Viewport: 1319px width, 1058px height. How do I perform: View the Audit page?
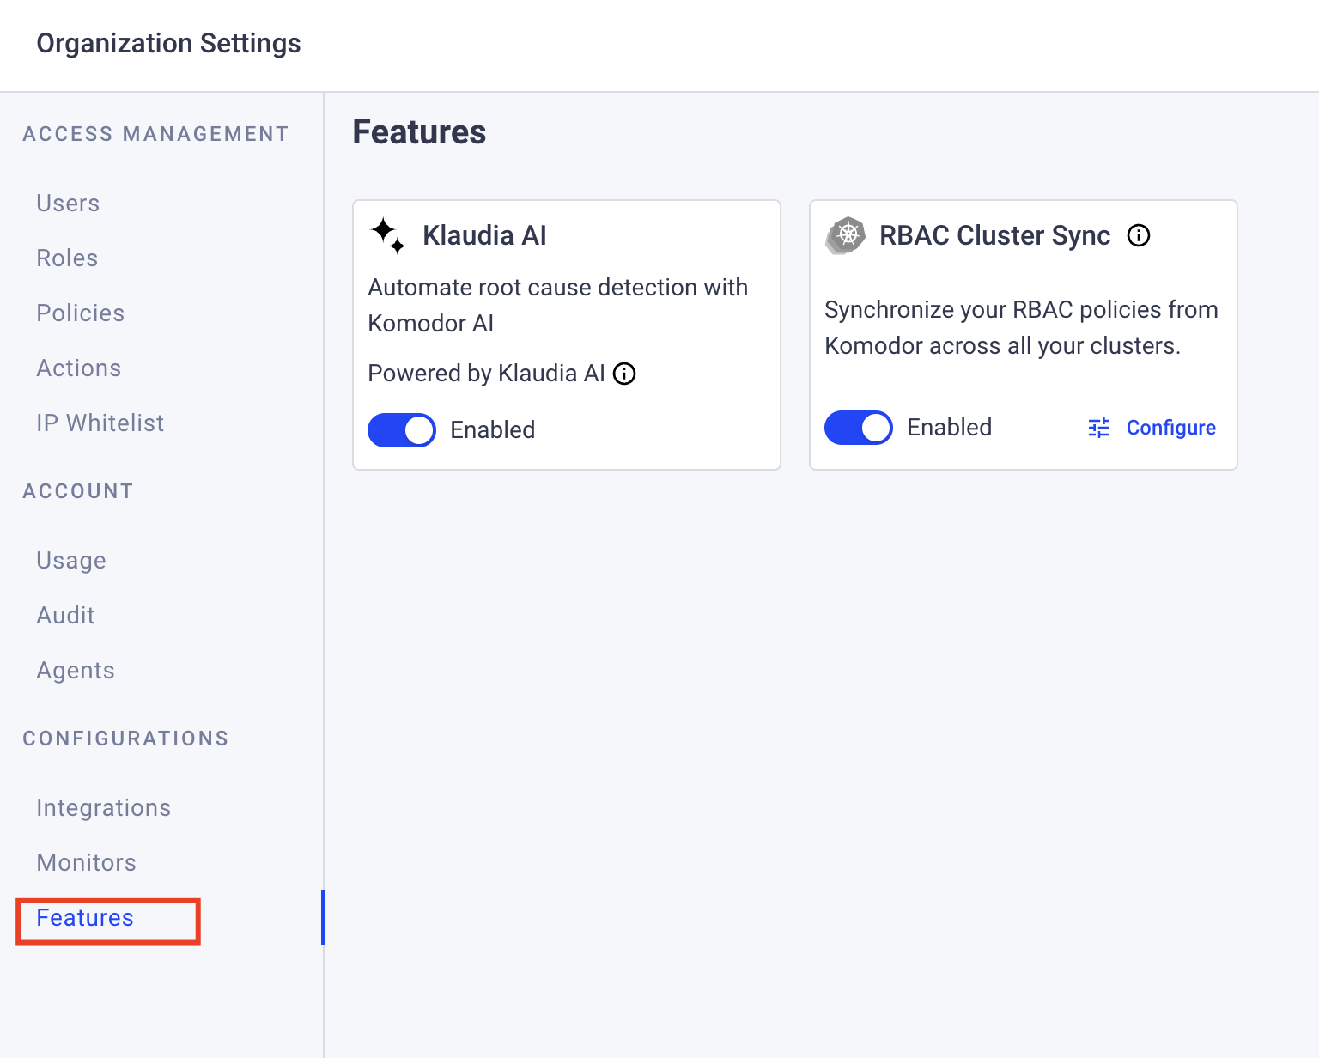coord(65,616)
